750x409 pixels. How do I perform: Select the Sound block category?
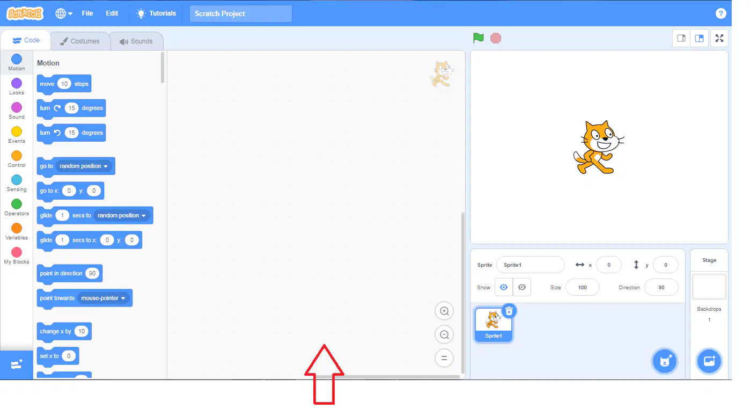tap(17, 111)
